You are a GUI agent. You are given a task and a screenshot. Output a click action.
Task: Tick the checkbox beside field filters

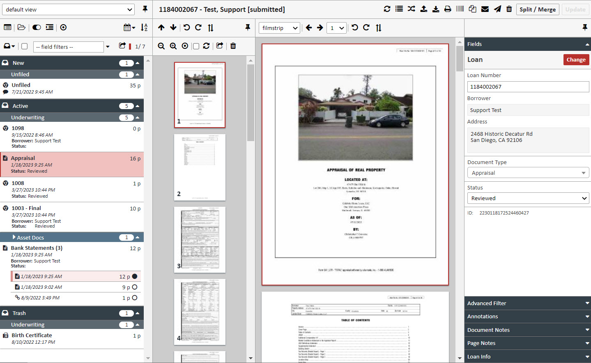click(x=25, y=46)
